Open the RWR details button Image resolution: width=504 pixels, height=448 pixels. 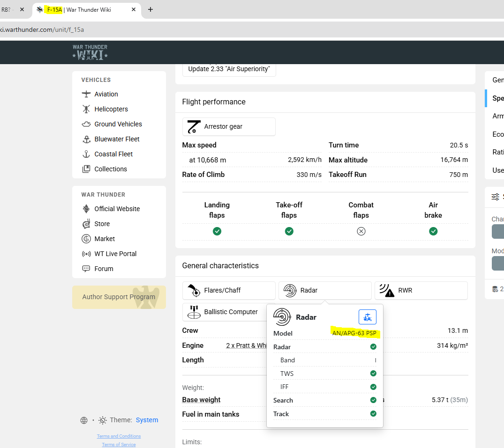tap(421, 290)
